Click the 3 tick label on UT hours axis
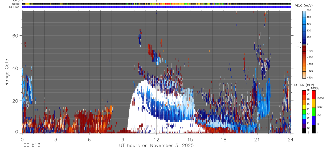The height and width of the screenshot is (151, 327). 56,140
